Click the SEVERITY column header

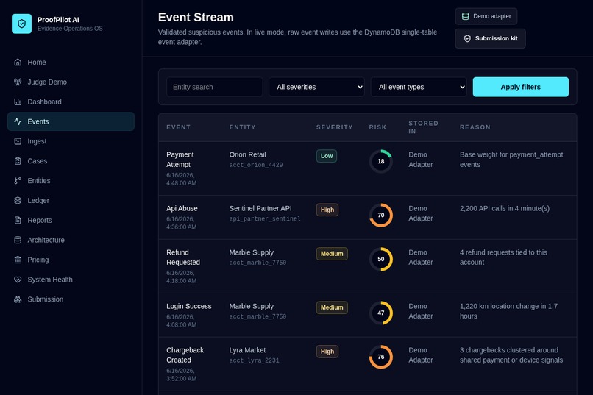click(x=334, y=127)
